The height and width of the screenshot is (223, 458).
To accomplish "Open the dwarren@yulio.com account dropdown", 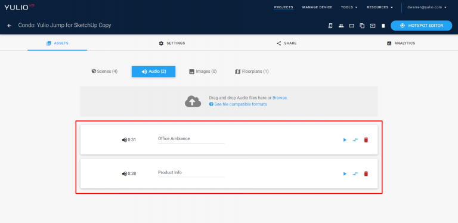I will 427,7.
